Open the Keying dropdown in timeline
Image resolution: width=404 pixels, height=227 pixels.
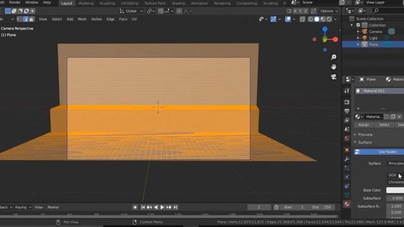23,207
